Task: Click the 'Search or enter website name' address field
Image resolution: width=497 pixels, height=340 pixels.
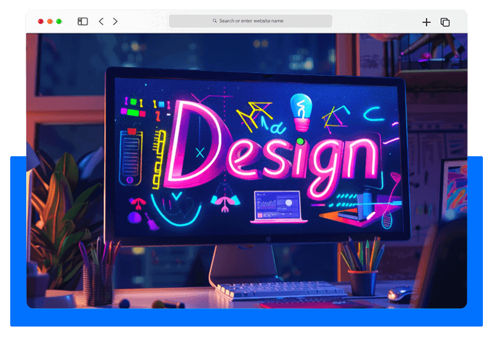Action: (x=250, y=21)
